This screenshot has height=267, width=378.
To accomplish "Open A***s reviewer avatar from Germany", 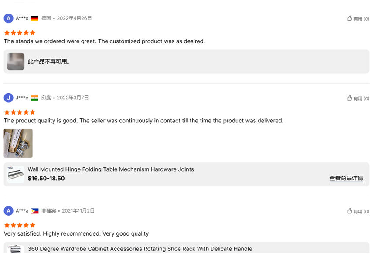I will pyautogui.click(x=8, y=18).
